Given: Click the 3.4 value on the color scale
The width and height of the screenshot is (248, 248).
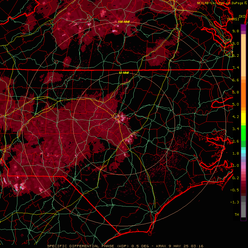Looking at the screenshot, I should pos(236,129).
